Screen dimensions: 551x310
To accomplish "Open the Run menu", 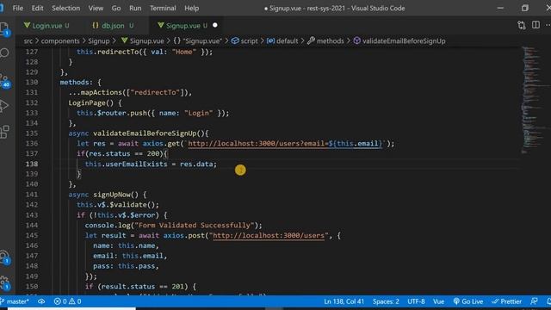I will [x=135, y=8].
